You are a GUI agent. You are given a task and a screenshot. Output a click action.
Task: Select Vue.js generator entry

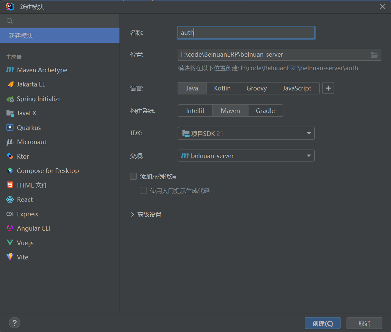tap(60, 243)
